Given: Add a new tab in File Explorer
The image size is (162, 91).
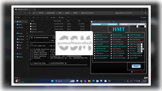Looking at the screenshot, I should tap(38, 9).
